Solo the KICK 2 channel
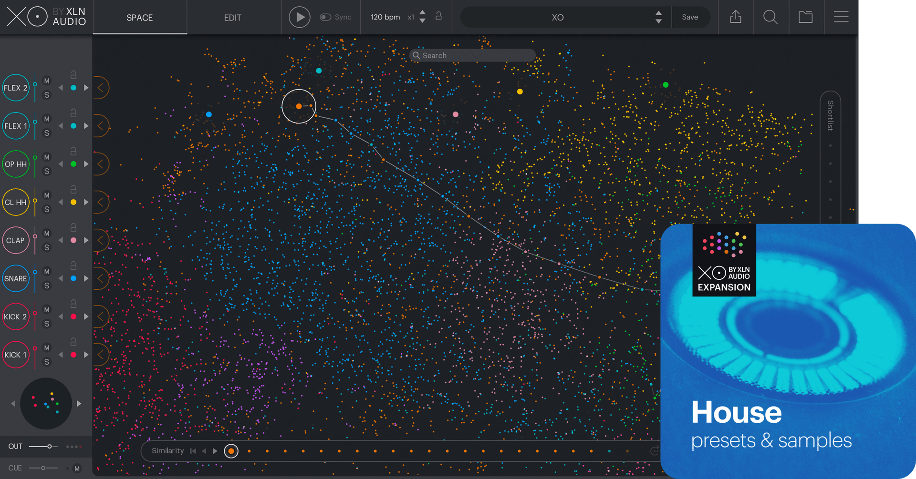The width and height of the screenshot is (916, 479). [47, 324]
